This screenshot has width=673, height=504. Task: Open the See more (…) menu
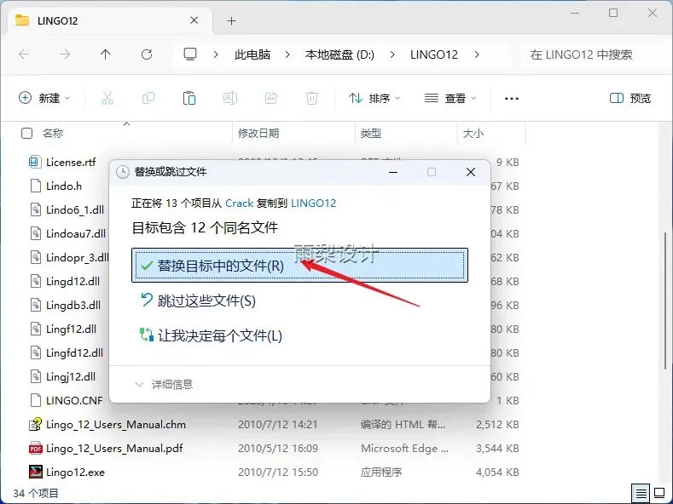tap(512, 99)
